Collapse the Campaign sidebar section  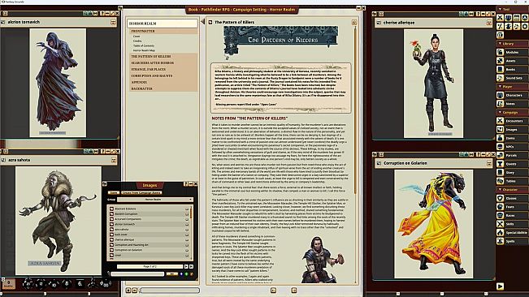500,112
